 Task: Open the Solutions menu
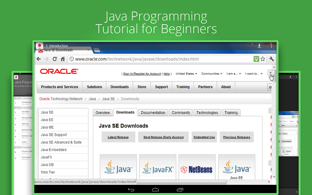click(94, 87)
